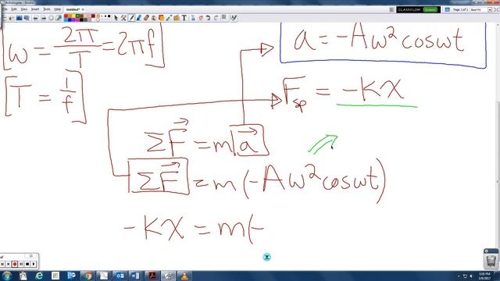Switch to the Untitled flipchart tab
The height and width of the screenshot is (281, 500).
pyautogui.click(x=73, y=9)
